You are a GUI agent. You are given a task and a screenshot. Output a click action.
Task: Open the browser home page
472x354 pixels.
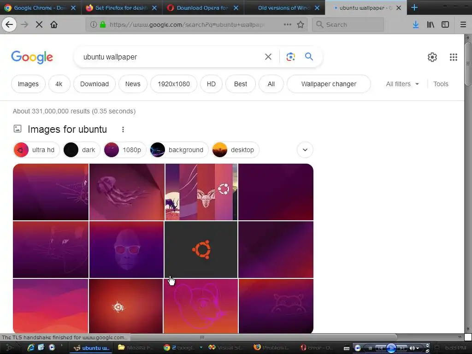pyautogui.click(x=54, y=24)
